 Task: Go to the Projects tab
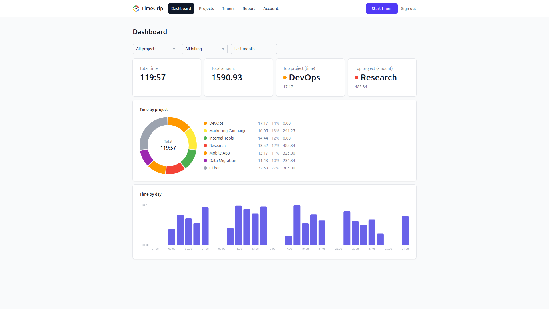coord(206,9)
